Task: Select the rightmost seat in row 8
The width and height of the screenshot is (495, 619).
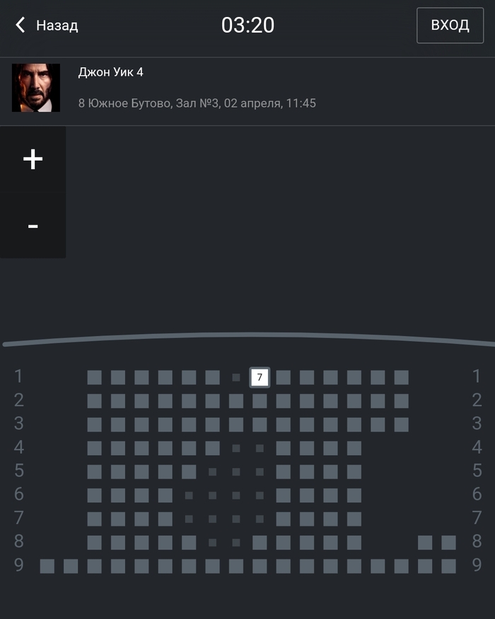Action: tap(448, 543)
